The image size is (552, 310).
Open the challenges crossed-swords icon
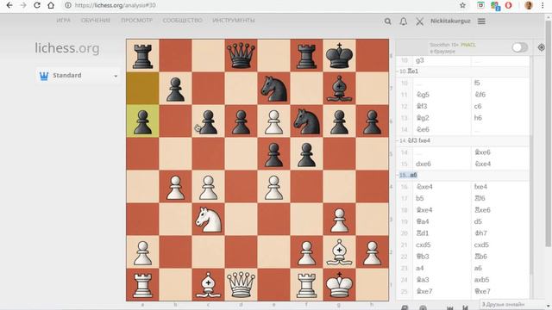click(x=420, y=22)
